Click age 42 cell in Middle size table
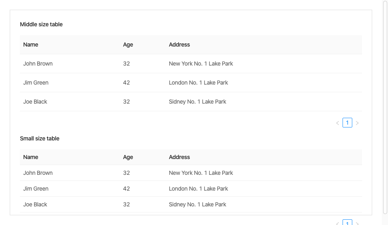Image resolution: width=388 pixels, height=225 pixels. (127, 83)
